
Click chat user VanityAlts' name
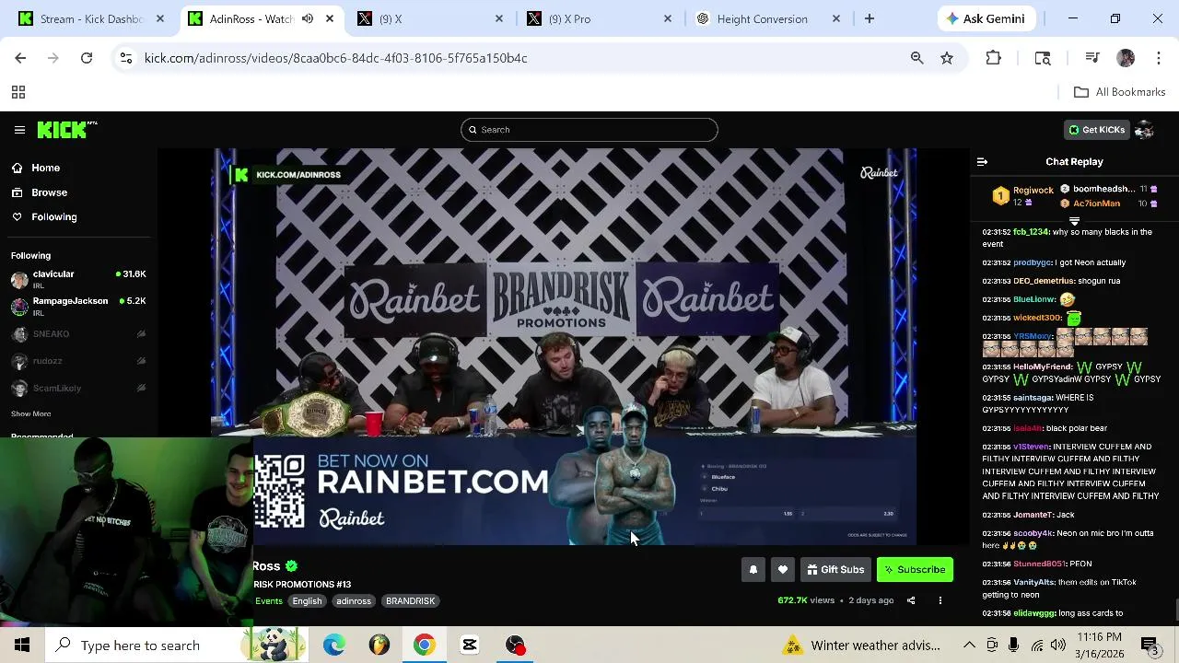tap(1033, 582)
